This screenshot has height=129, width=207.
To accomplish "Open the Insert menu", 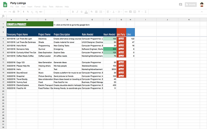I will pos(30,7).
